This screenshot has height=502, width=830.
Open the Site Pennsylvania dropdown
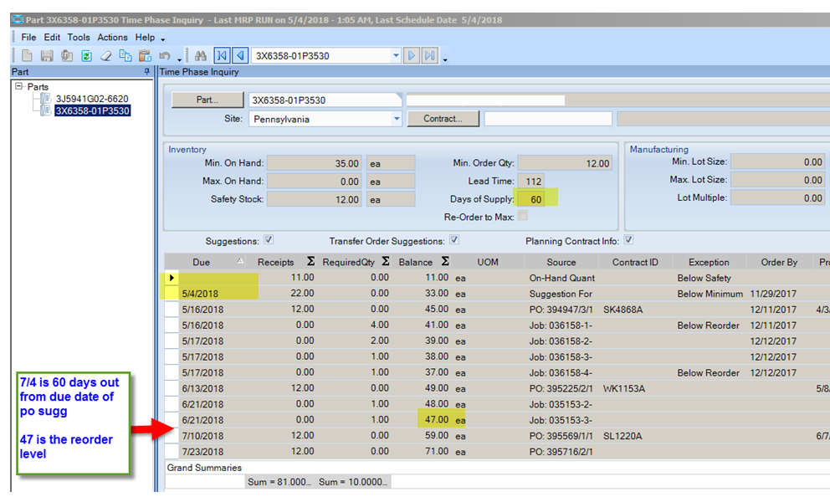(397, 119)
